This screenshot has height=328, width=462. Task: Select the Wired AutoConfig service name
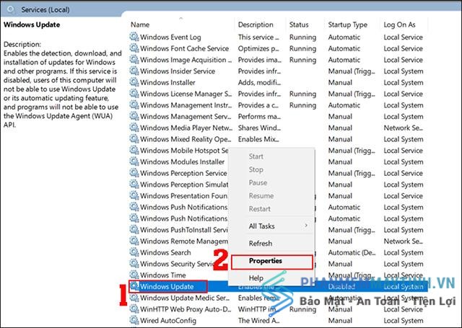click(x=168, y=320)
